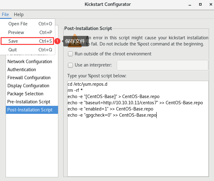Place cursor on the 'gpgcheck=0' line

(112, 115)
